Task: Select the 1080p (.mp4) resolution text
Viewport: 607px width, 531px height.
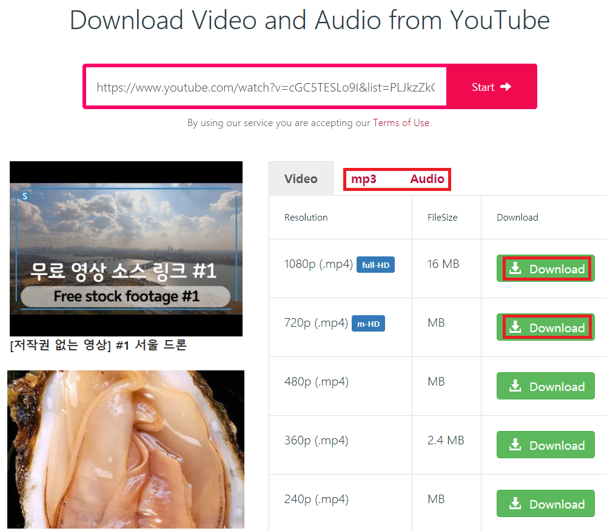Action: point(318,264)
